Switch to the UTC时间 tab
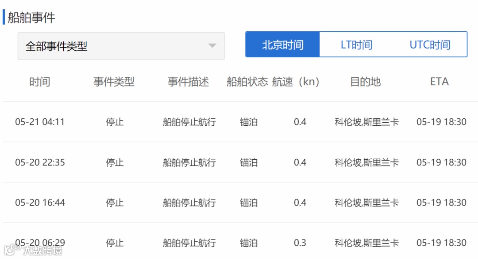Viewport: 478px width, 259px height. click(430, 45)
